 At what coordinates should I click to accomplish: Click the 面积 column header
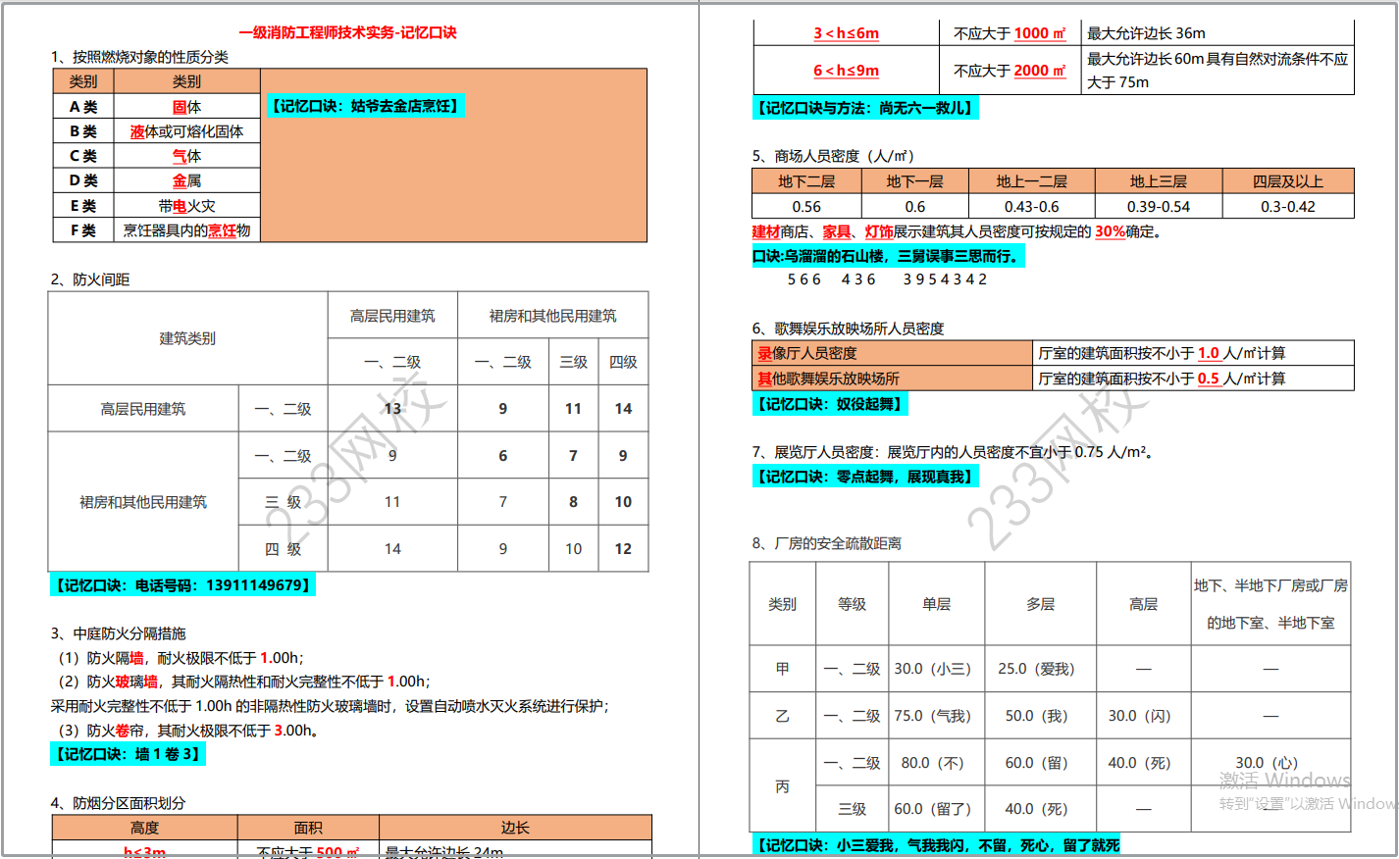pyautogui.click(x=308, y=828)
